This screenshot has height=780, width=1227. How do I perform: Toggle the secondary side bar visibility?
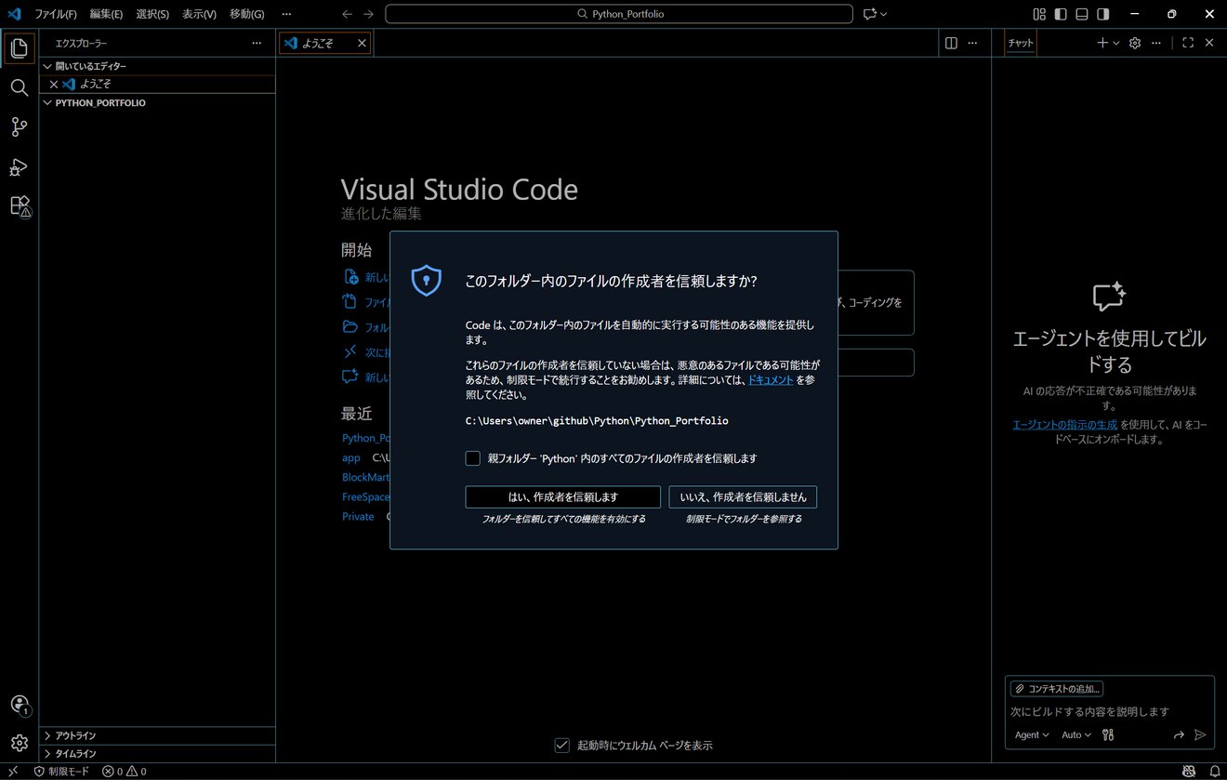[x=1103, y=14]
